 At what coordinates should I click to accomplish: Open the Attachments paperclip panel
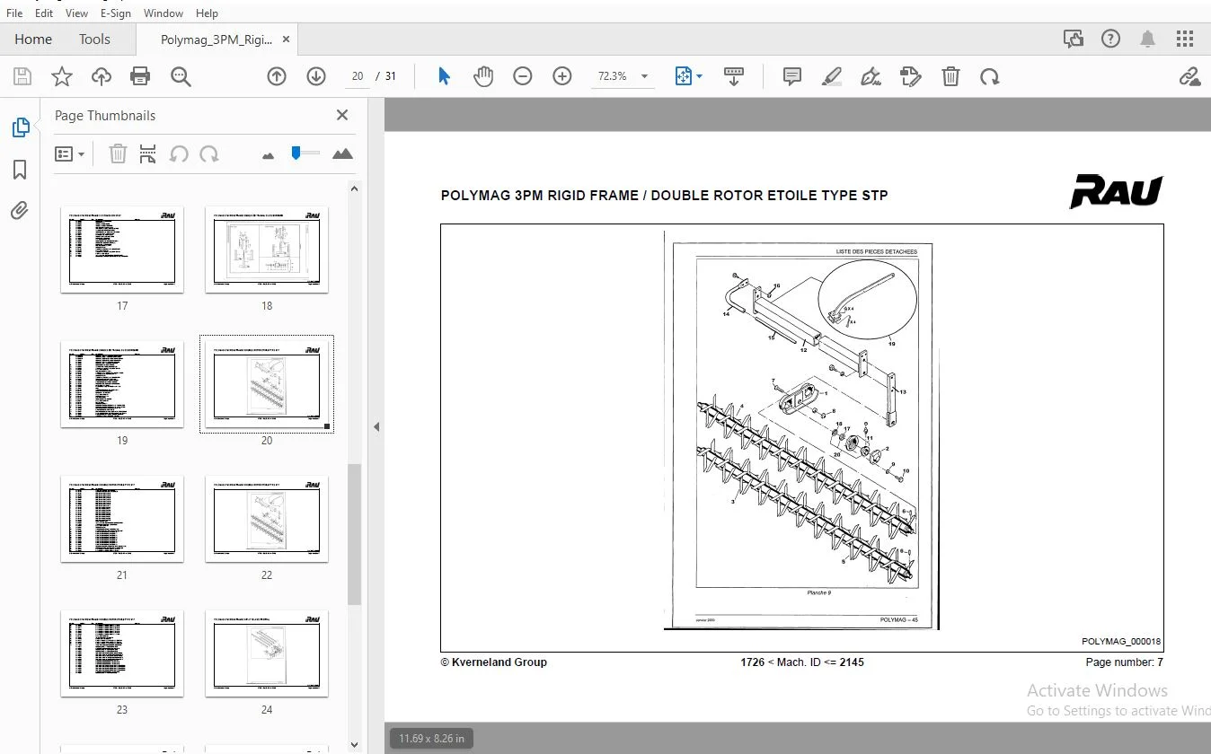tap(20, 211)
